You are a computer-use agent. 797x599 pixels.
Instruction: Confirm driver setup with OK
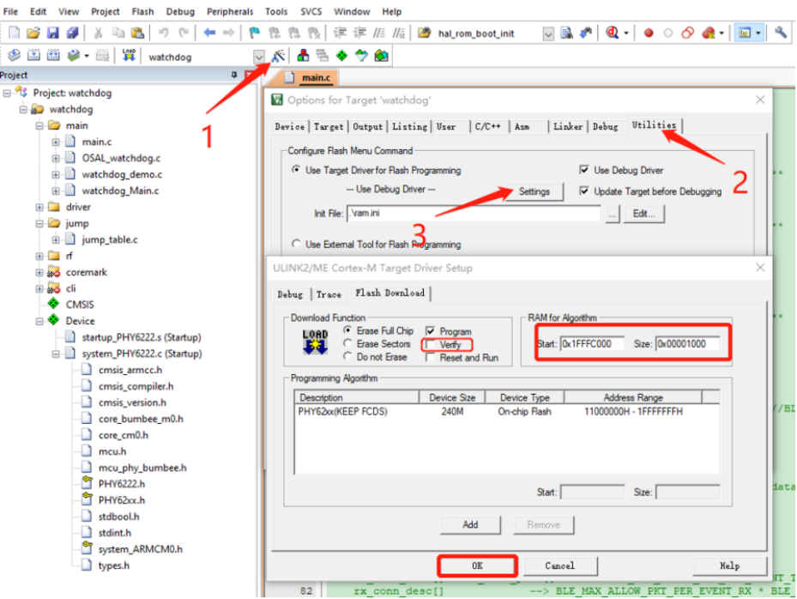point(477,566)
